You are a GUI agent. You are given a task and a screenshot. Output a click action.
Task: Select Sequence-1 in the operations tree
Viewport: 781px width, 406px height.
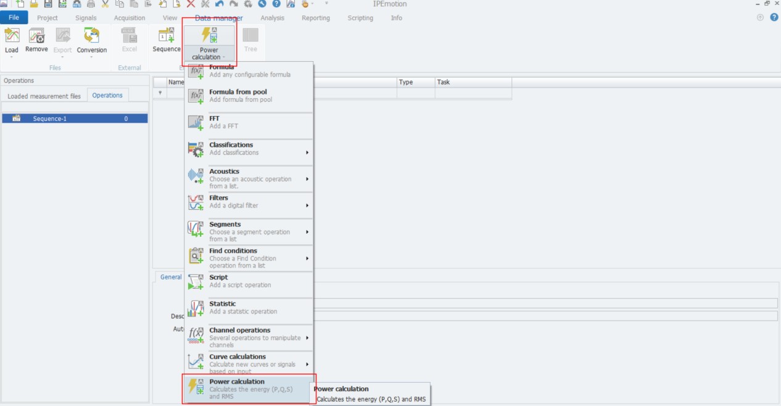[49, 118]
